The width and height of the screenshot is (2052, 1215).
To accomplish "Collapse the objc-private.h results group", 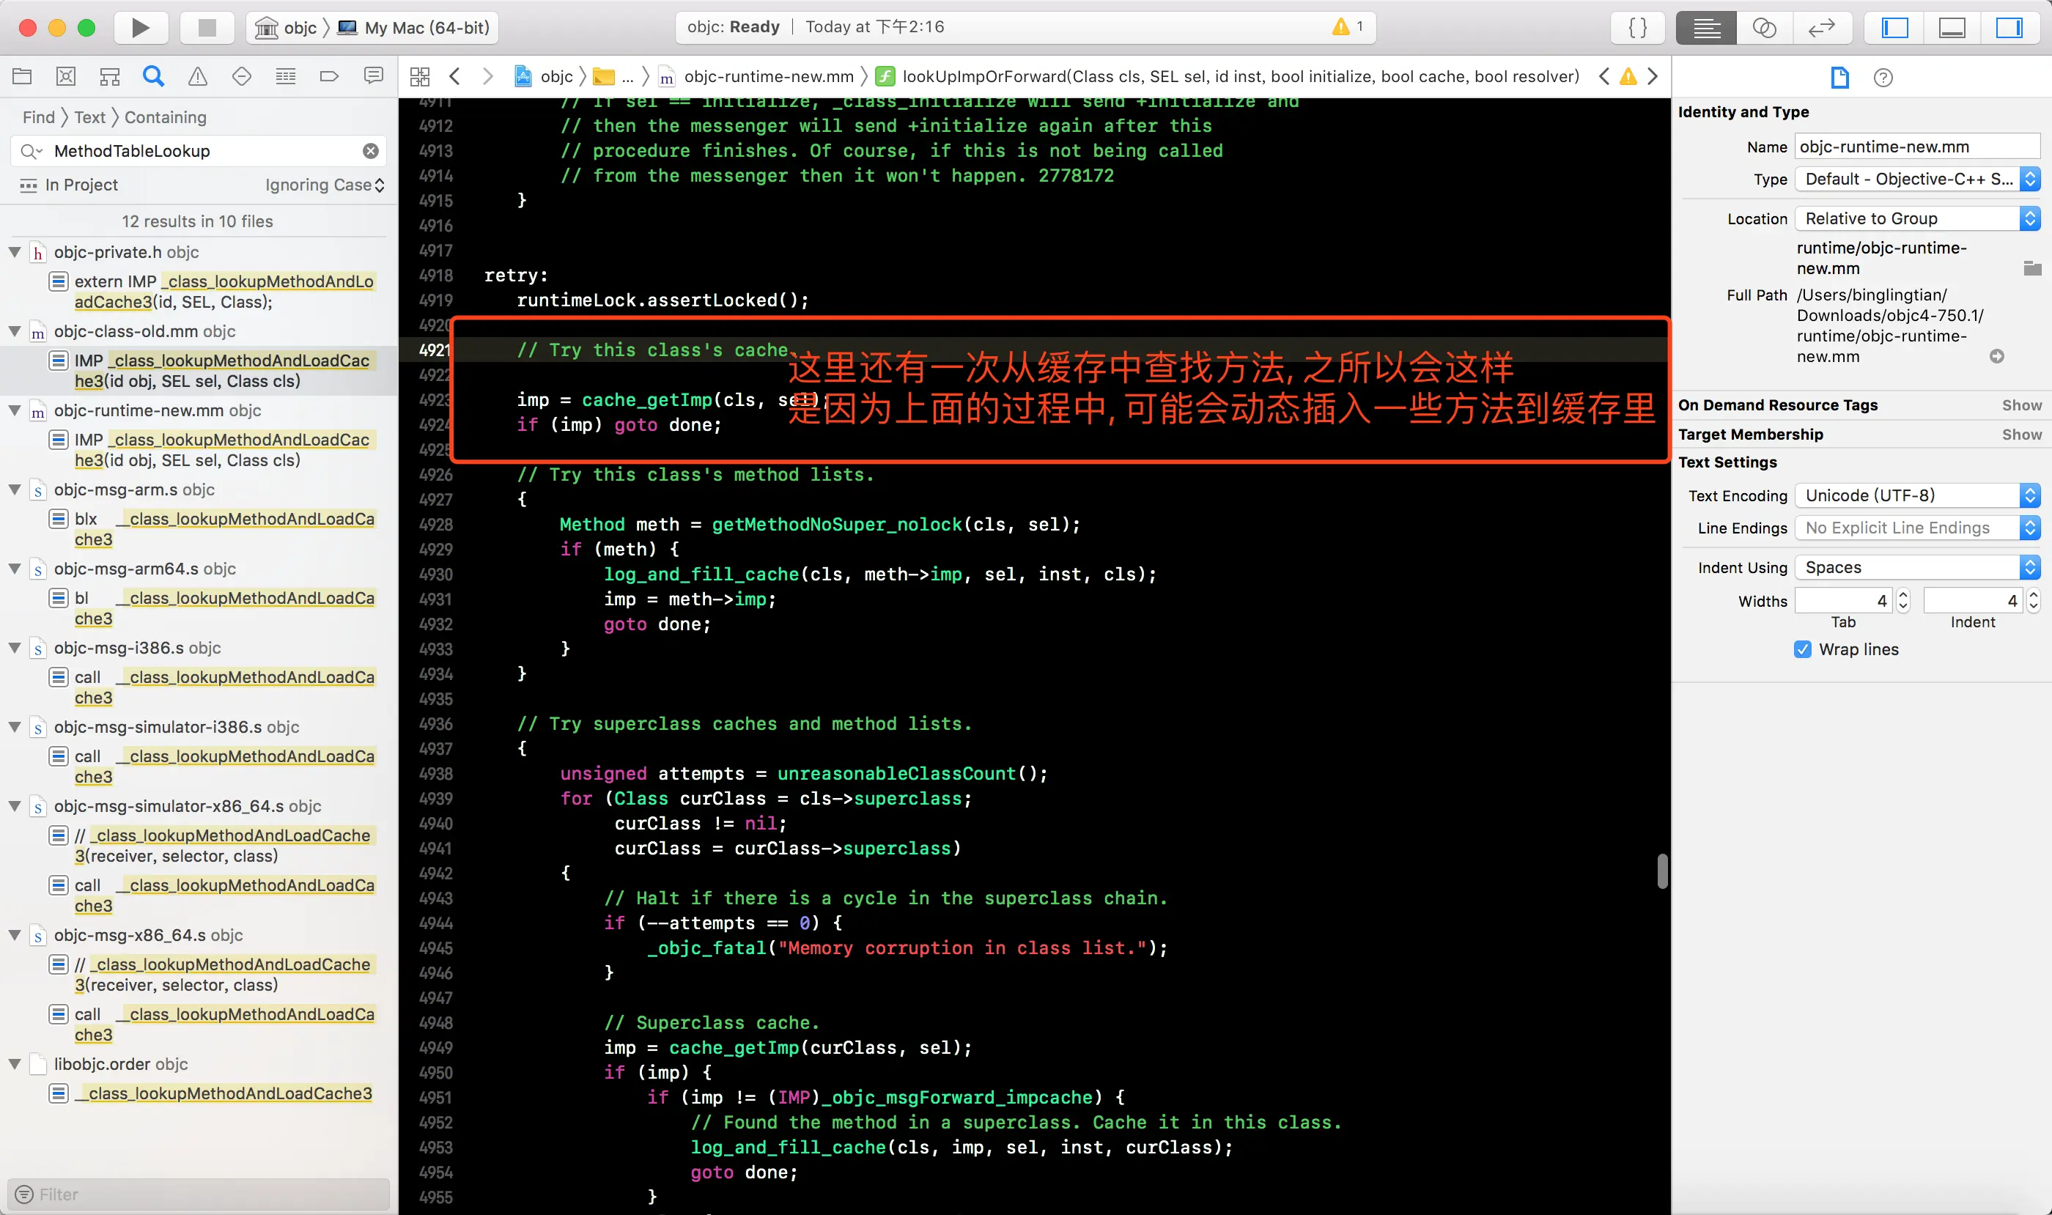I will coord(15,252).
